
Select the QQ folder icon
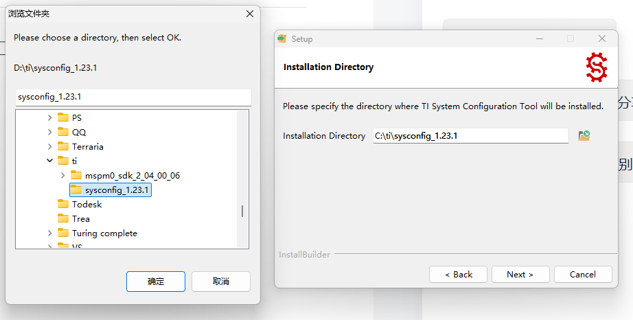click(63, 132)
